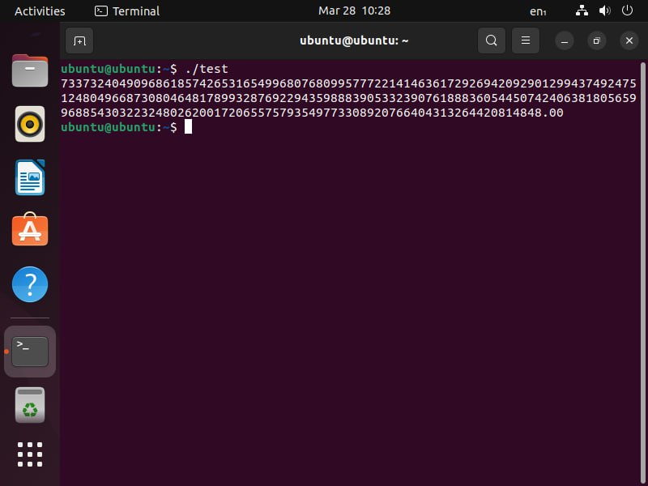Show all applications grid
Image resolution: width=648 pixels, height=486 pixels.
point(30,454)
